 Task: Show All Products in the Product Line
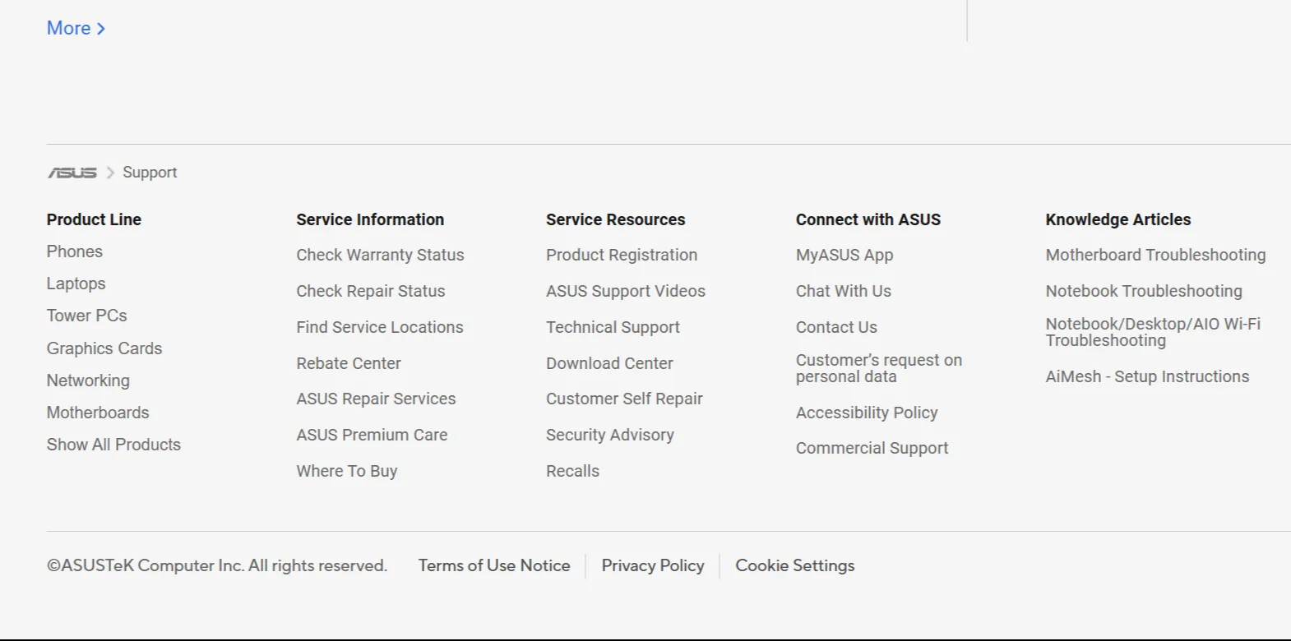(113, 445)
